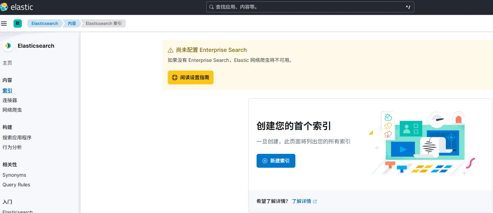The image size is (493, 213).
Task: Click the lifebuoy icon on setup guide button
Action: [x=175, y=77]
